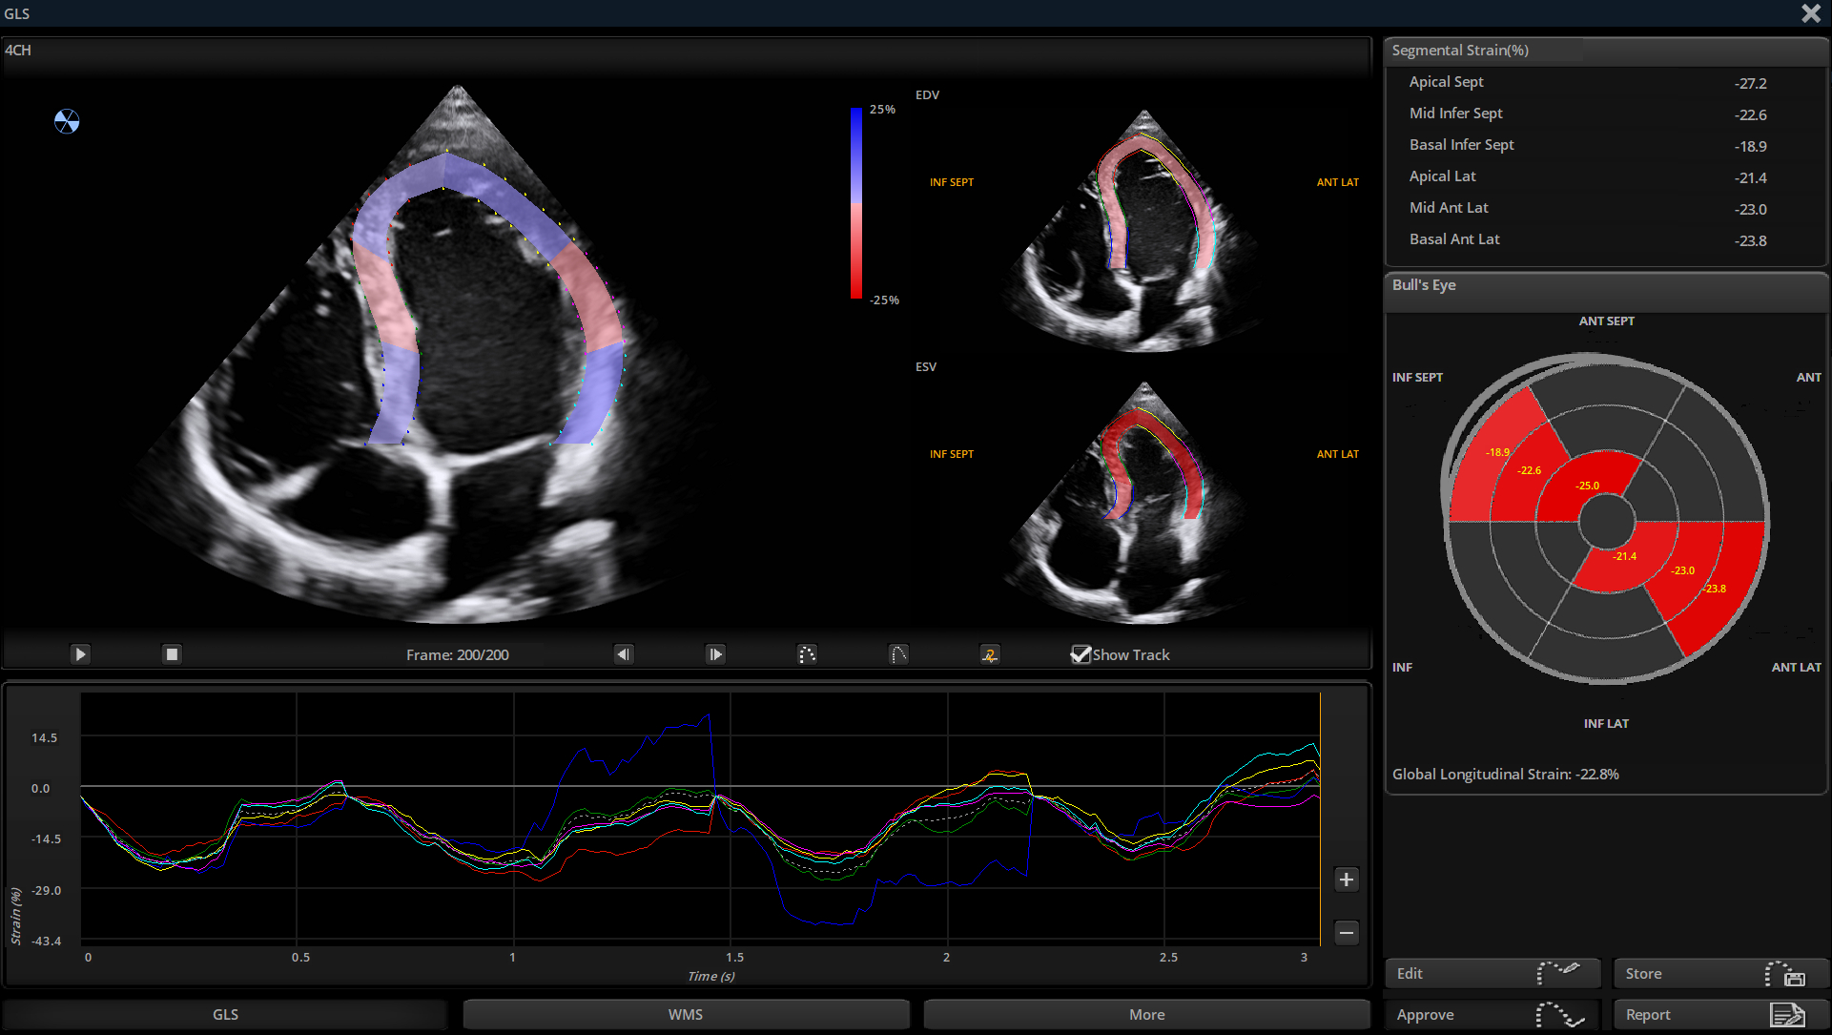Open the Report button
1832x1035 pixels.
click(1720, 1014)
